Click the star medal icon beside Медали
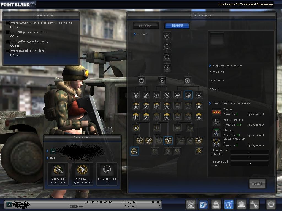282x211 pixels. (216, 133)
